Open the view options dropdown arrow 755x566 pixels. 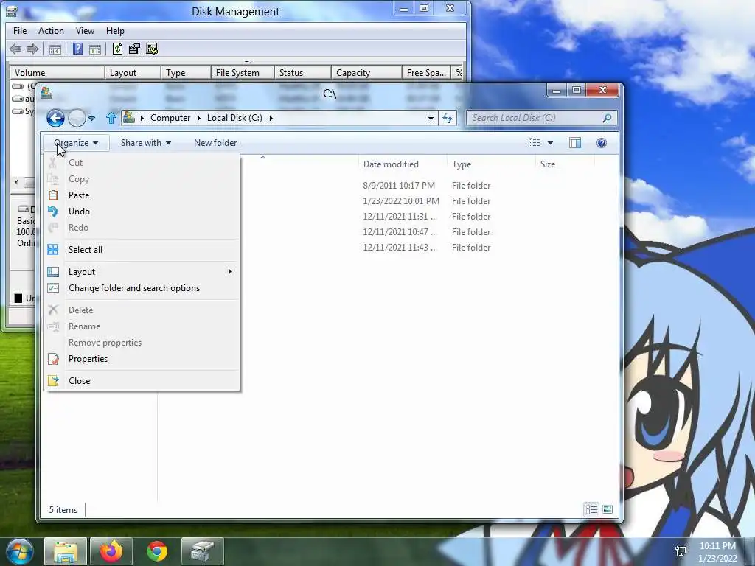tap(550, 143)
